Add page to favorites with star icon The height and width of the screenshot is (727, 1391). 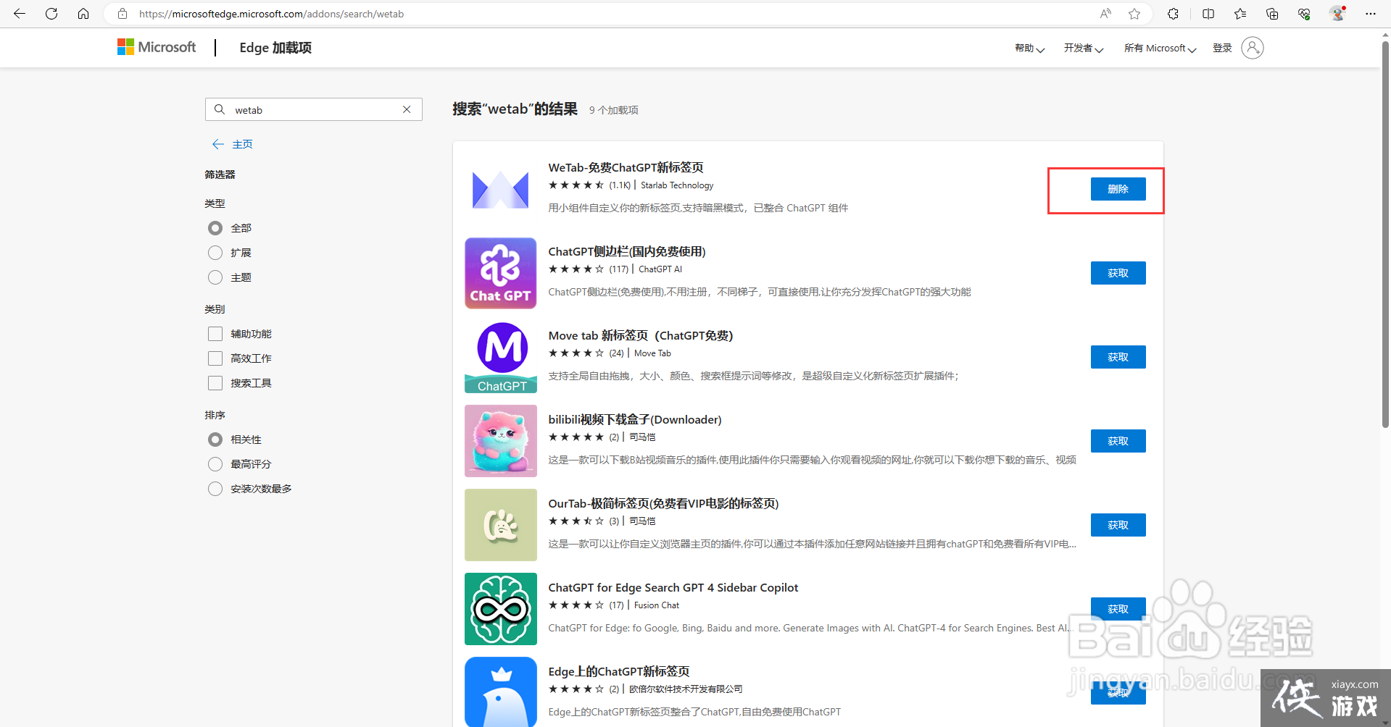1134,14
